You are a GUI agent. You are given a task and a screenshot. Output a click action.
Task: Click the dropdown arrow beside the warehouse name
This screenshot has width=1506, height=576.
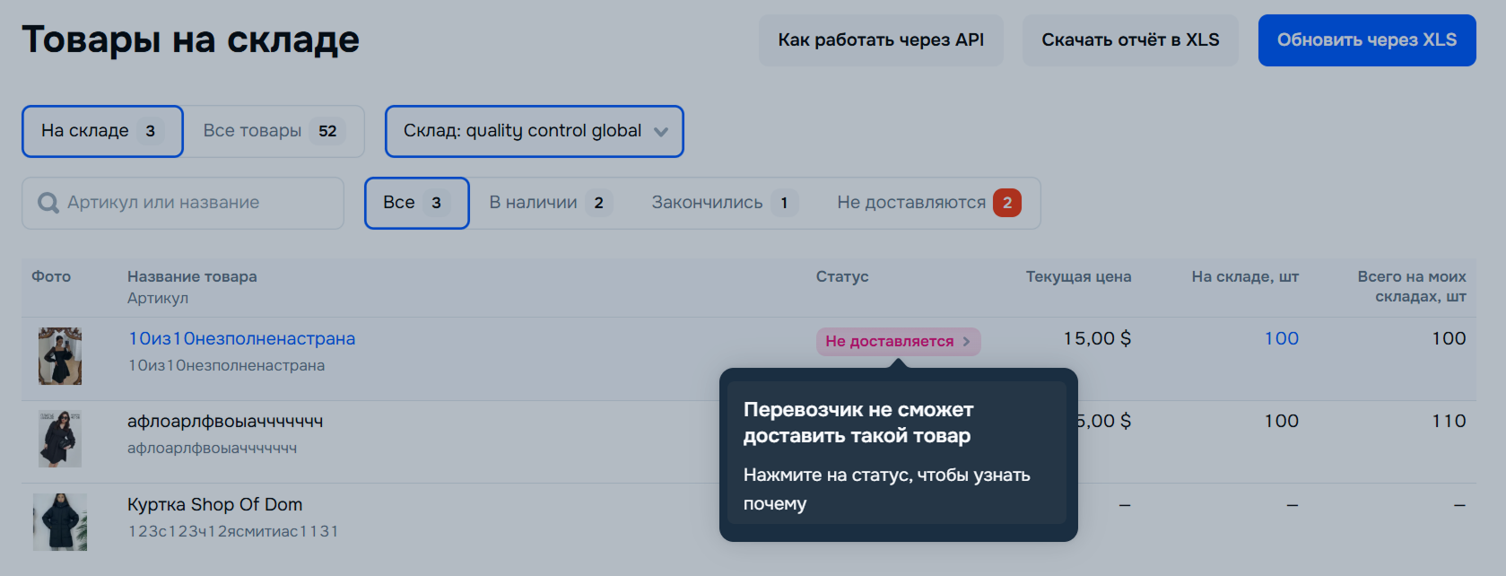coord(661,132)
